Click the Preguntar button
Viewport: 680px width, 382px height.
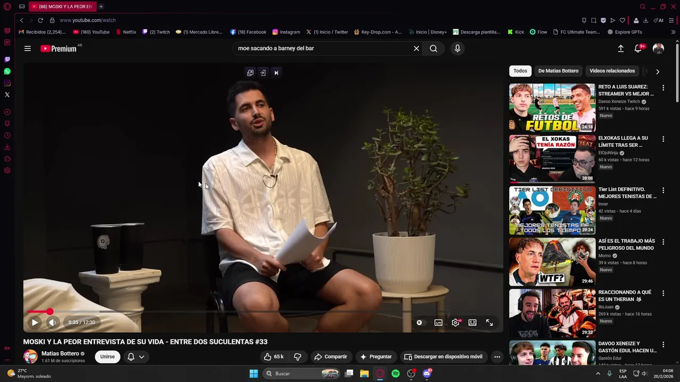376,357
